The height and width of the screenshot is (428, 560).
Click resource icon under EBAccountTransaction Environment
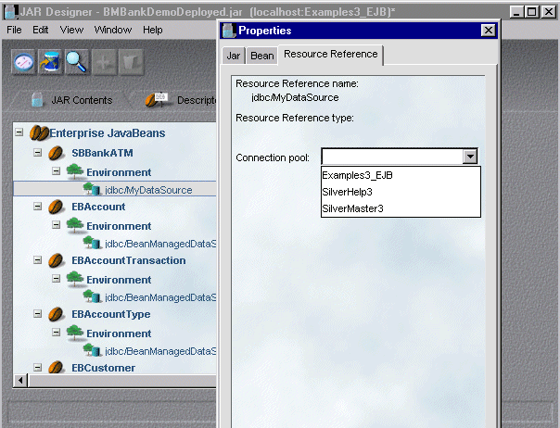(92, 296)
